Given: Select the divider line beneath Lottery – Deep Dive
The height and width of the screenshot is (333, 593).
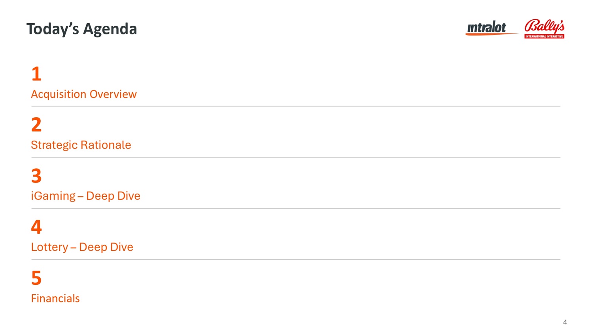Looking at the screenshot, I should coord(296,260).
